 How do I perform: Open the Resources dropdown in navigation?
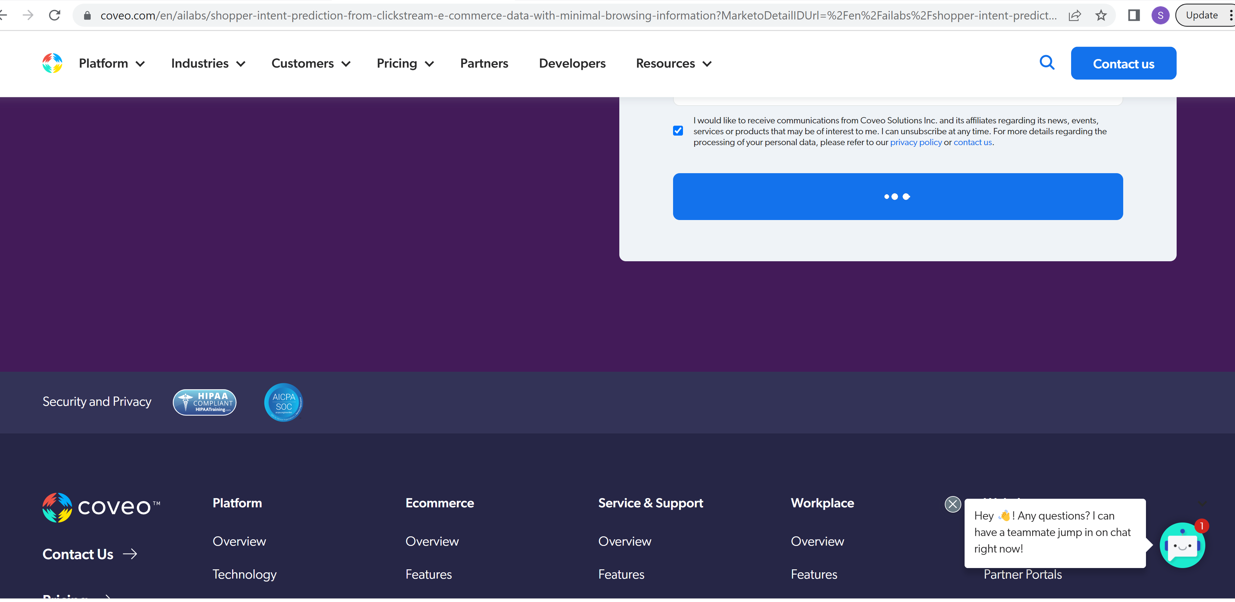[x=674, y=63]
